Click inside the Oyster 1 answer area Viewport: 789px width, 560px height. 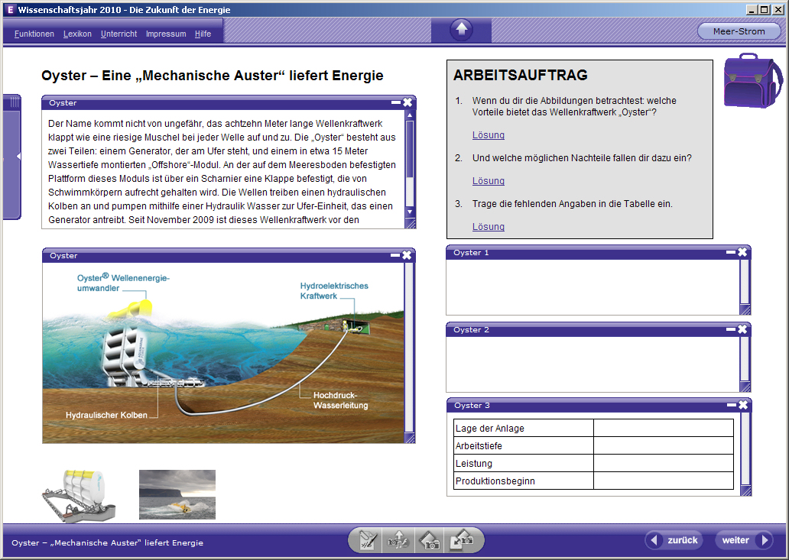[593, 287]
